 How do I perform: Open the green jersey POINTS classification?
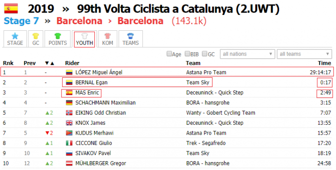58,36
